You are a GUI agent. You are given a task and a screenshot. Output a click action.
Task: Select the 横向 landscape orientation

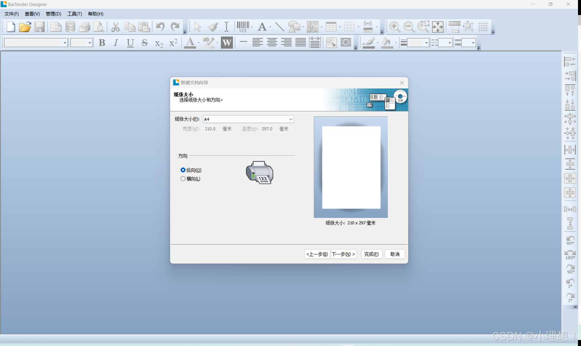(183, 179)
